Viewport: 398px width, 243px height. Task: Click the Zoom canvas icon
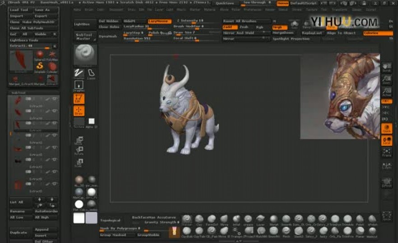(387, 80)
